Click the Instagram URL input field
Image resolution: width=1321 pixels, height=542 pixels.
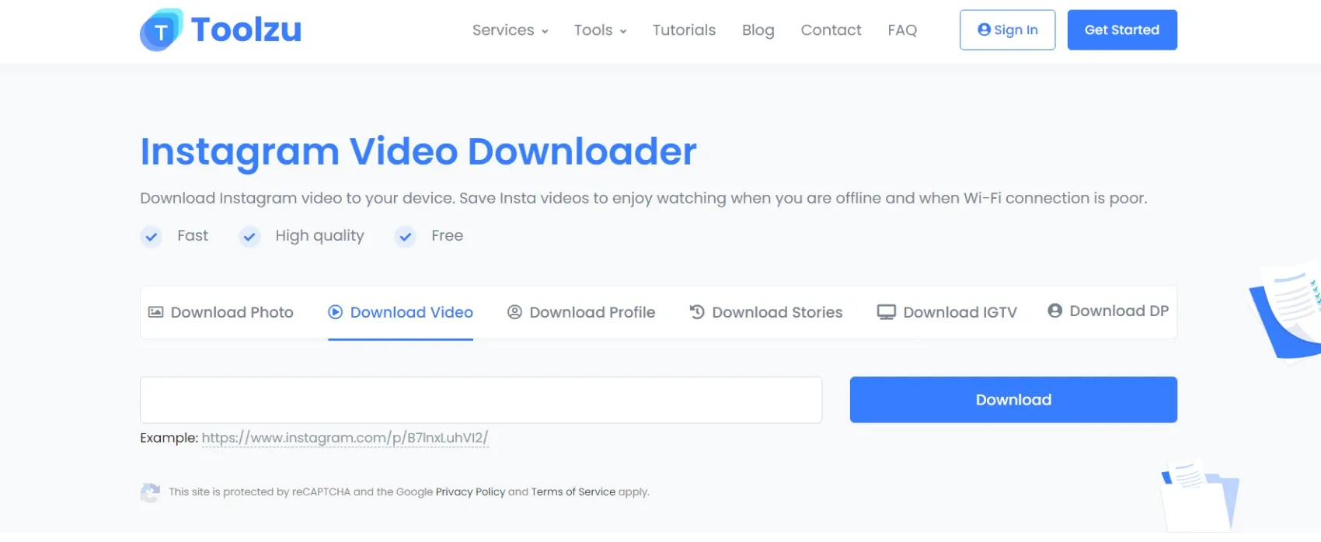[x=481, y=400]
